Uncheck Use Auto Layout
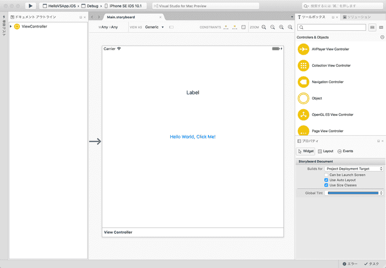Screen dimensions: 386x268 326,180
